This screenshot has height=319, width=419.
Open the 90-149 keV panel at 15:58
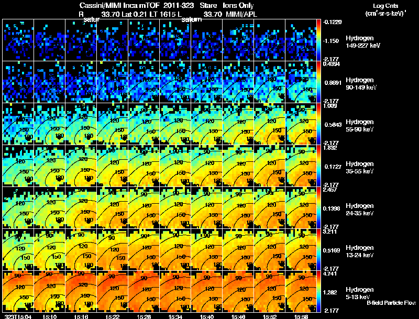tap(301, 82)
